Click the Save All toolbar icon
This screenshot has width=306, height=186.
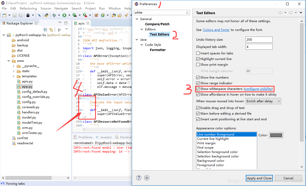tap(20, 15)
